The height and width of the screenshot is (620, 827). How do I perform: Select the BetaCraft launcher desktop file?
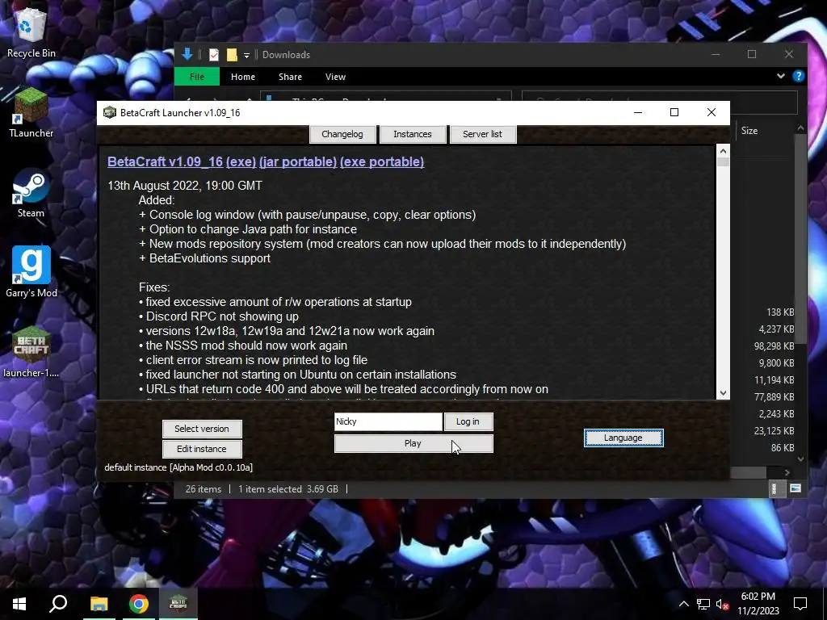(31, 352)
